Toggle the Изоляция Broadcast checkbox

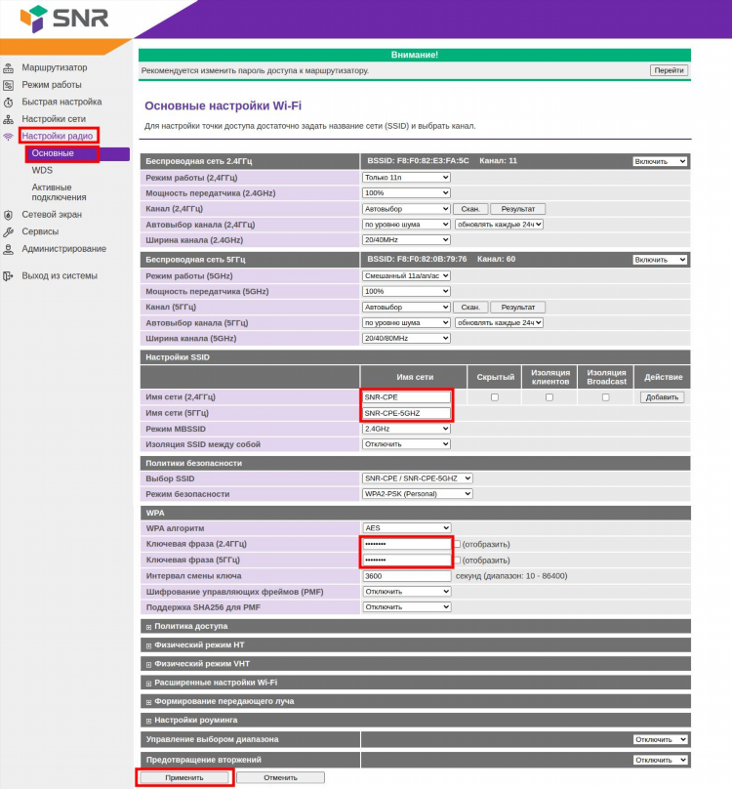(x=606, y=397)
